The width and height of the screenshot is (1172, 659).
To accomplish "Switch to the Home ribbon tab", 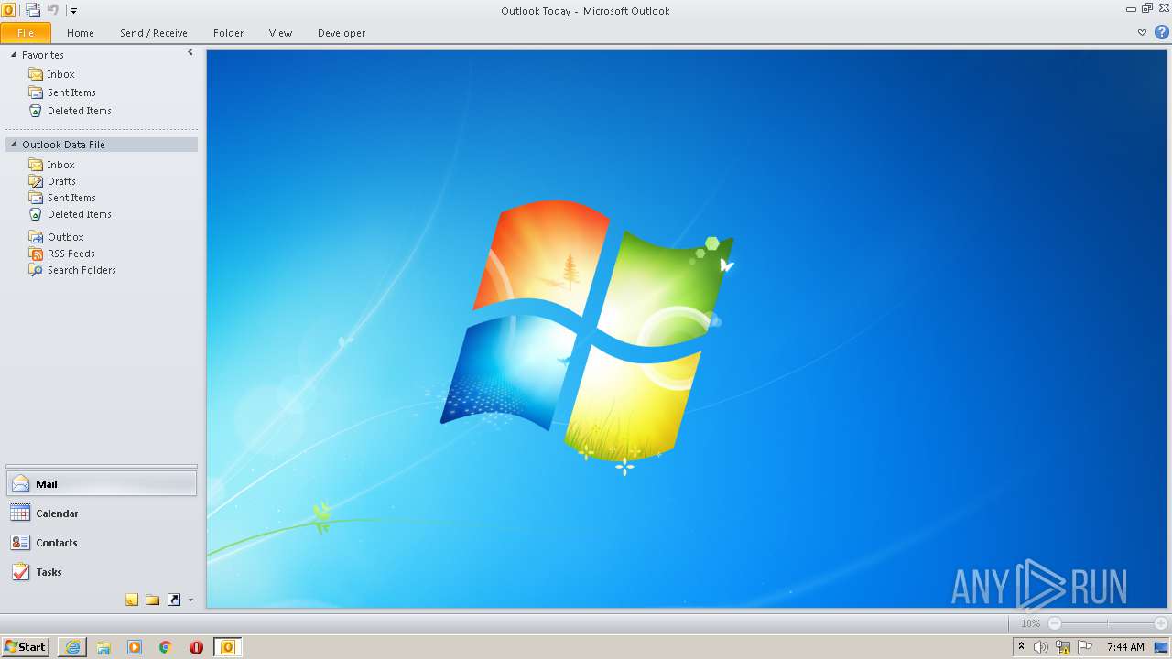I will click(81, 33).
